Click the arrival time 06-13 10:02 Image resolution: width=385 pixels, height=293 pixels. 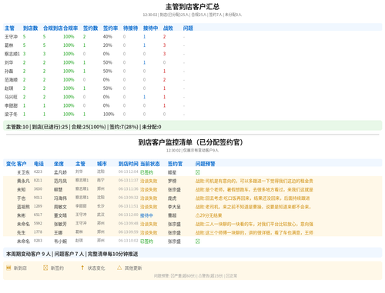129,241
